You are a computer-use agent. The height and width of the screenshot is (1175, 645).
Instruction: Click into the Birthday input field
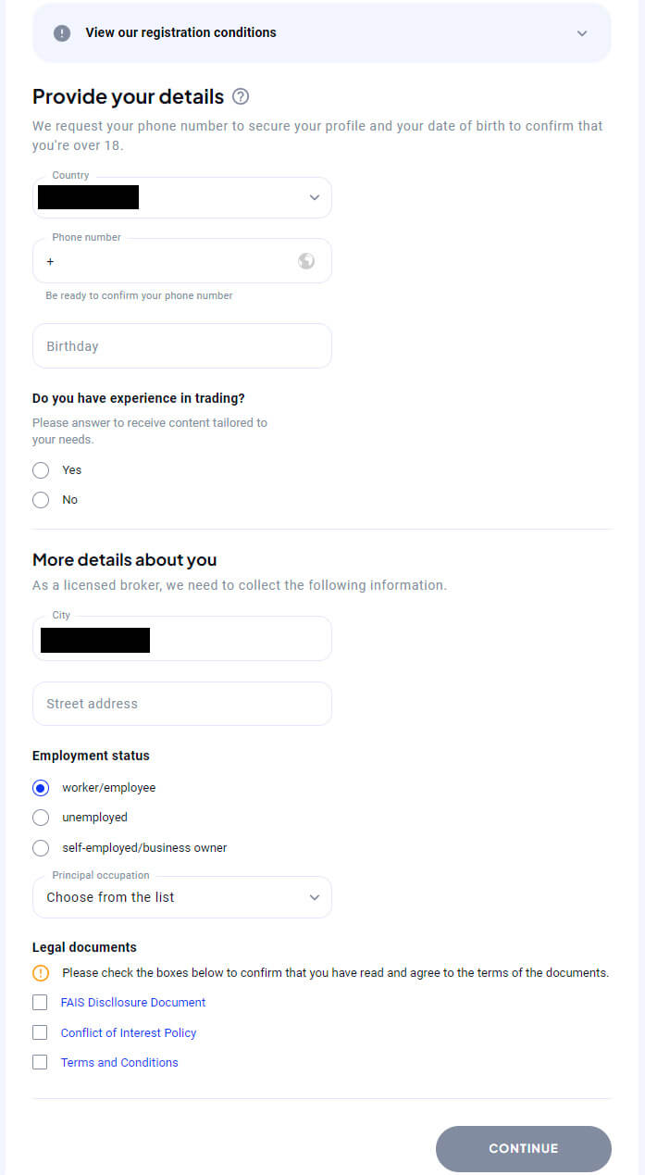(x=182, y=346)
